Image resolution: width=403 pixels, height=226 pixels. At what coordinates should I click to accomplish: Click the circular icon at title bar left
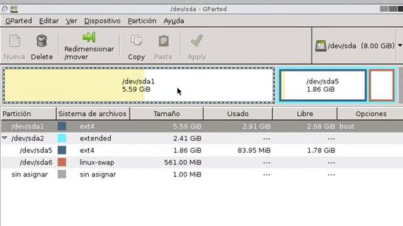4,9
